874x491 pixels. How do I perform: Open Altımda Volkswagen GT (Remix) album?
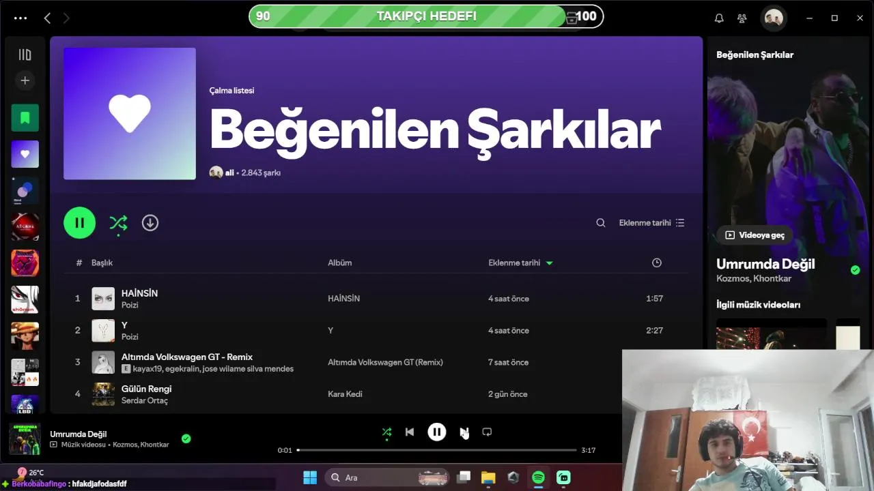point(385,362)
